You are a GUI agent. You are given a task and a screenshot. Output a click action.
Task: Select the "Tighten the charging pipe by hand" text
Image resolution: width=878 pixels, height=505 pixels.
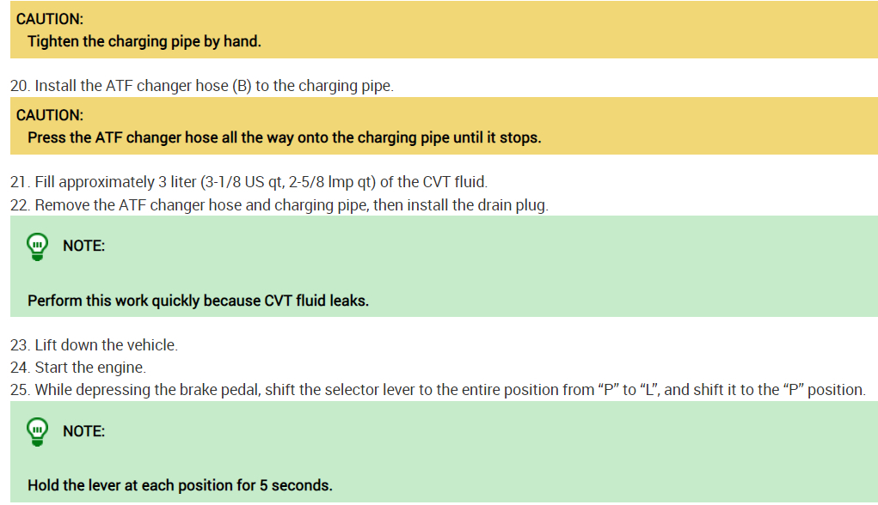(x=144, y=41)
